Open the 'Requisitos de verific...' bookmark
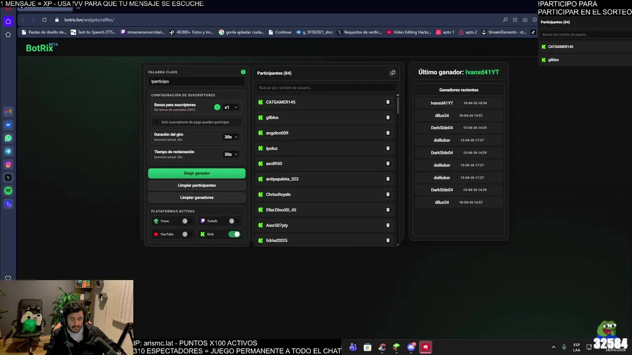 click(359, 32)
